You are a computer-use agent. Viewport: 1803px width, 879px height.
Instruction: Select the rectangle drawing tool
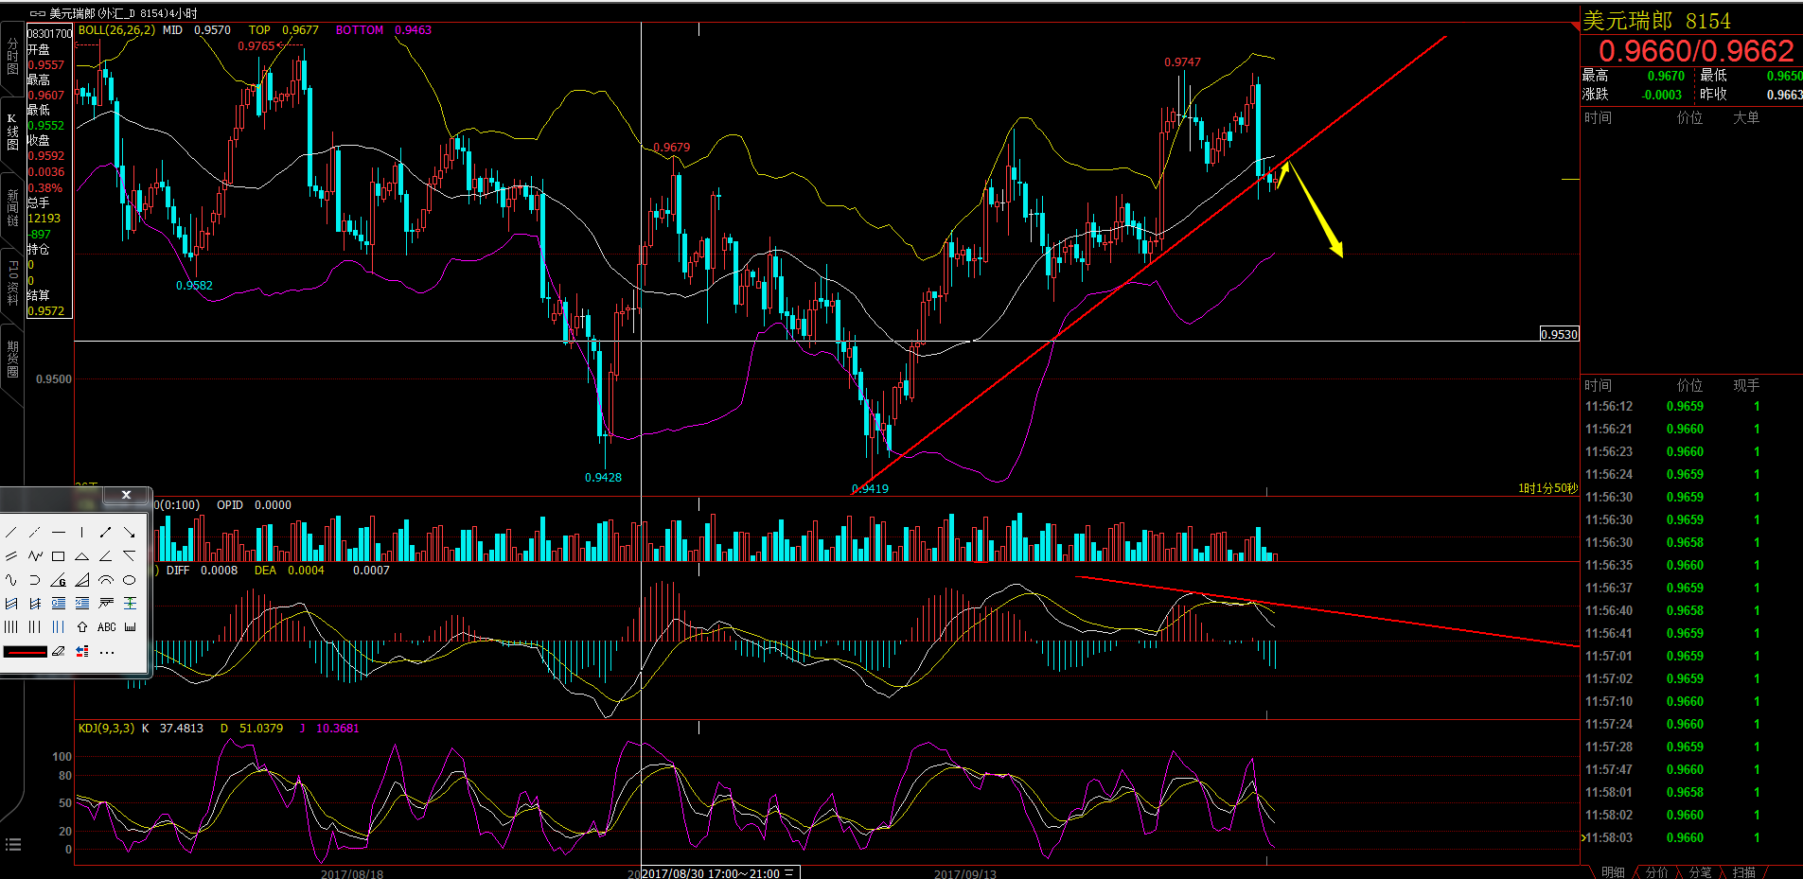click(x=59, y=556)
